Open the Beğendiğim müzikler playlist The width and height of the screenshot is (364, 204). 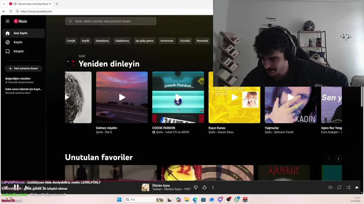click(24, 80)
